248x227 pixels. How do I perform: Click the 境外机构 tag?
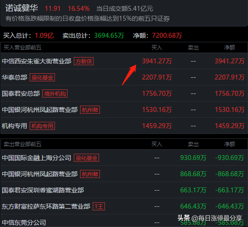55,93
